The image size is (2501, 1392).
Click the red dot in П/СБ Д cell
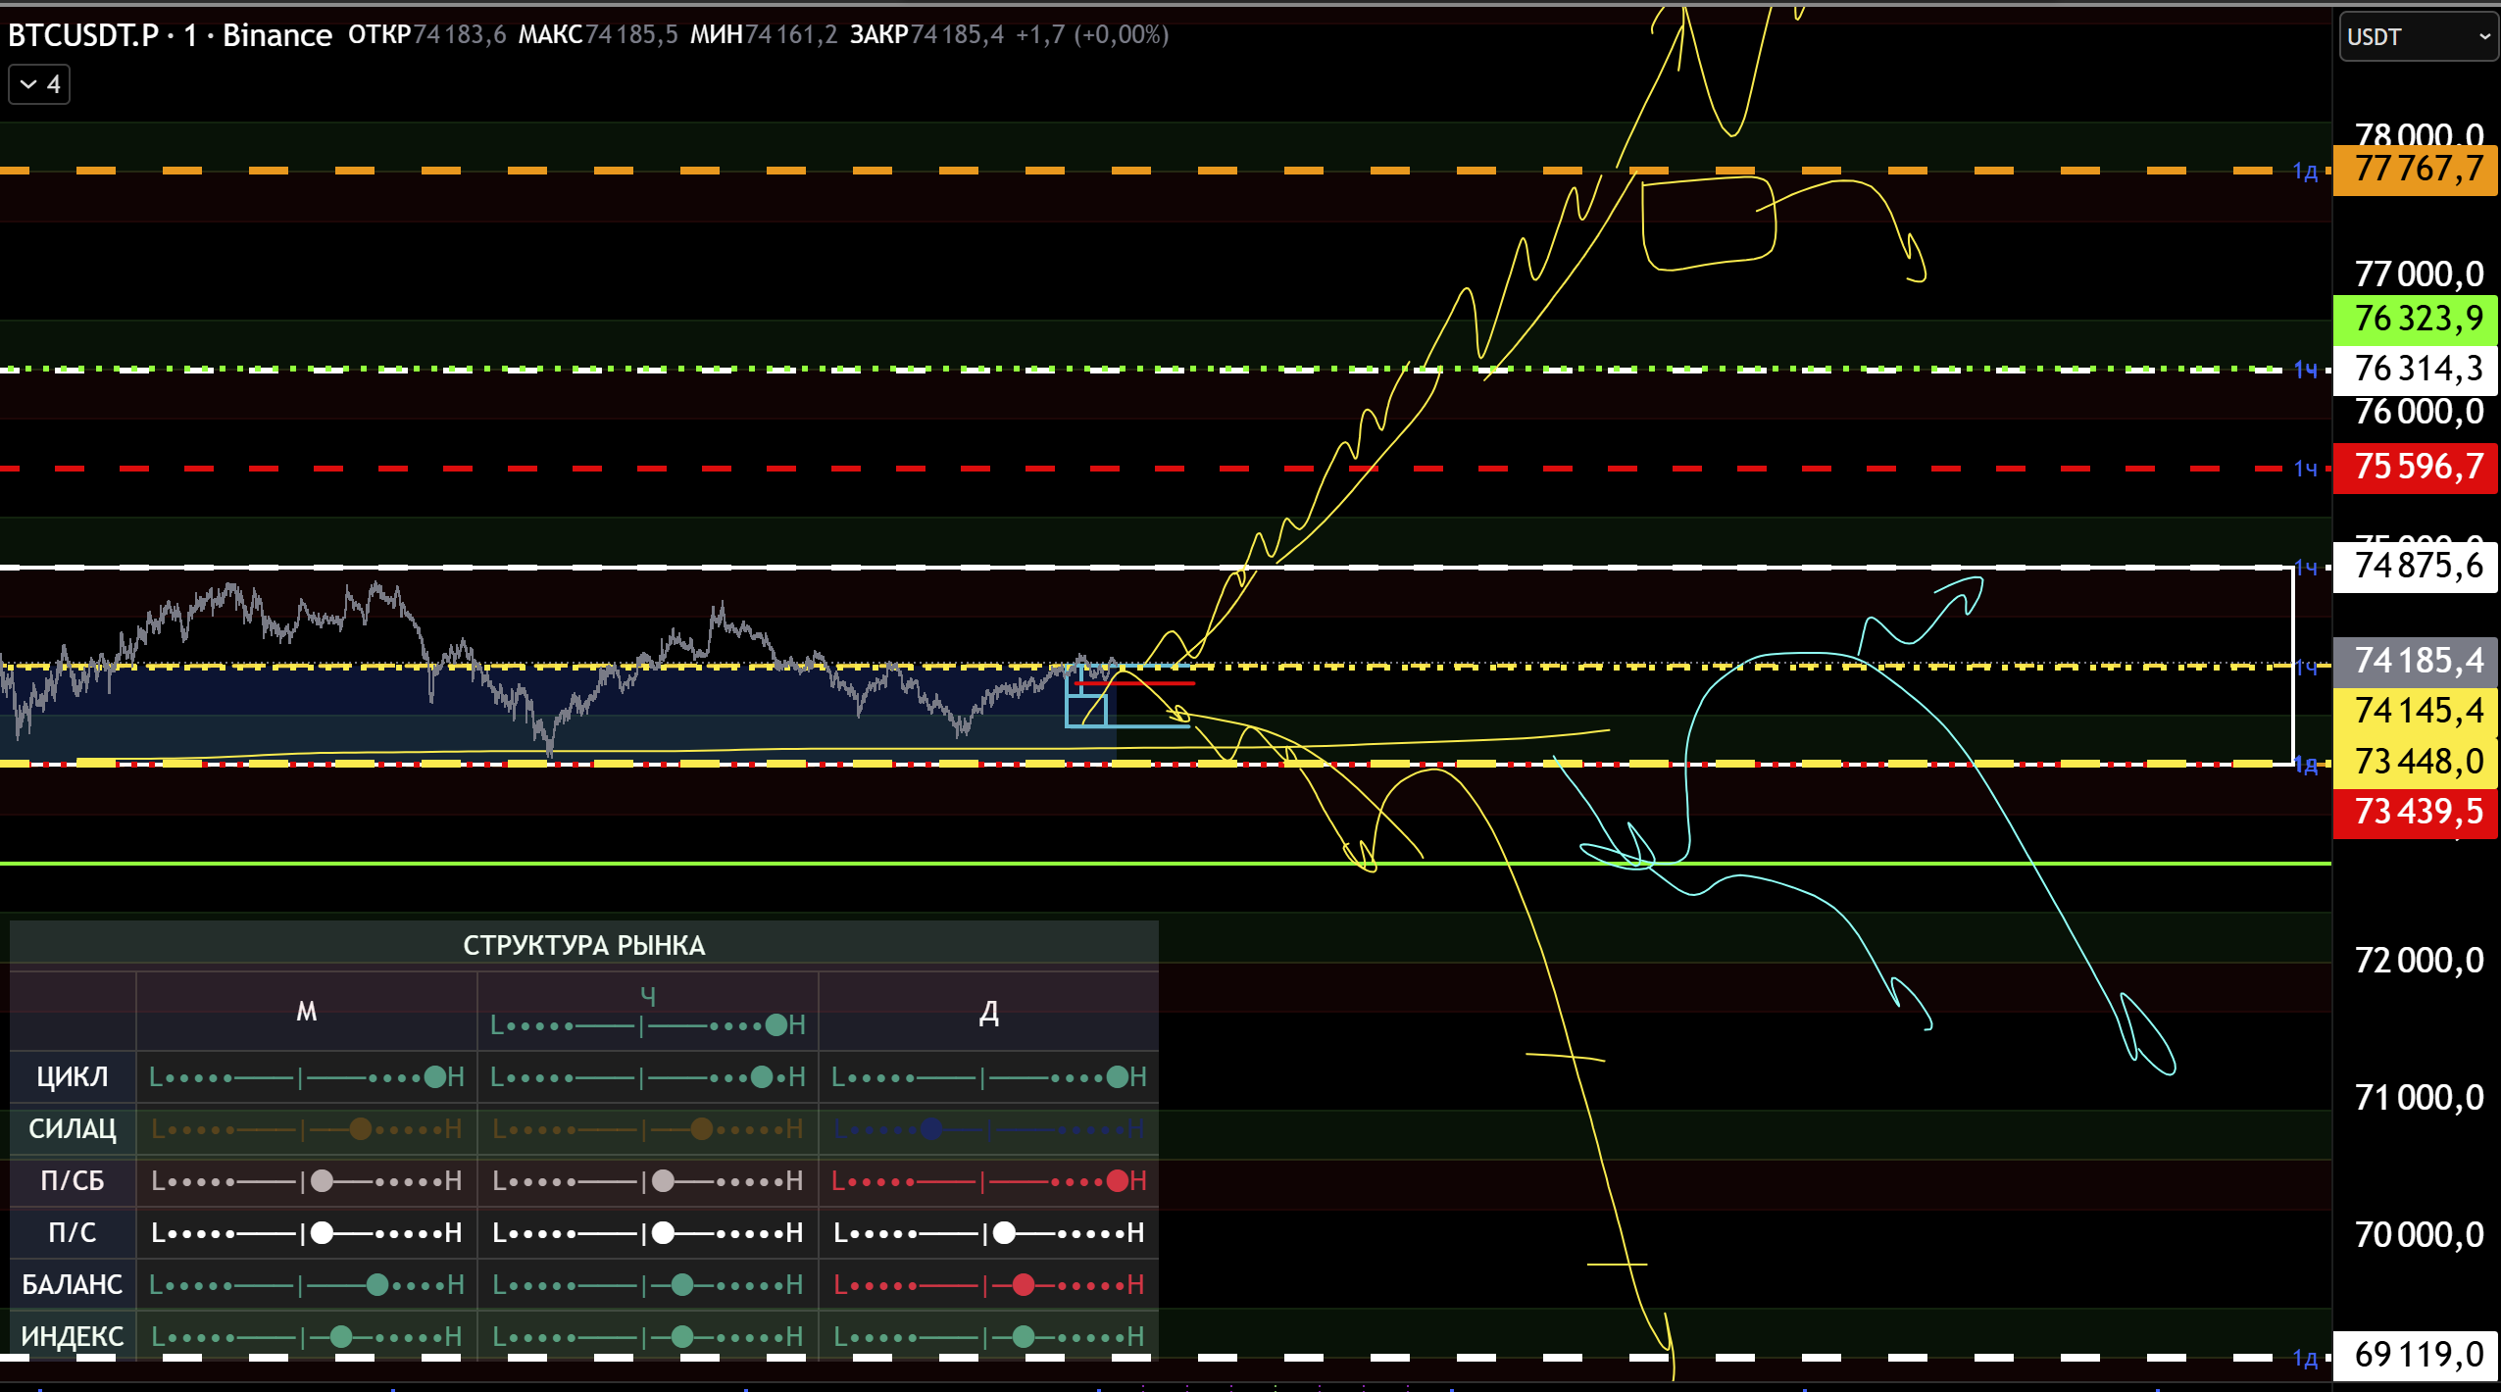pyautogui.click(x=1117, y=1181)
